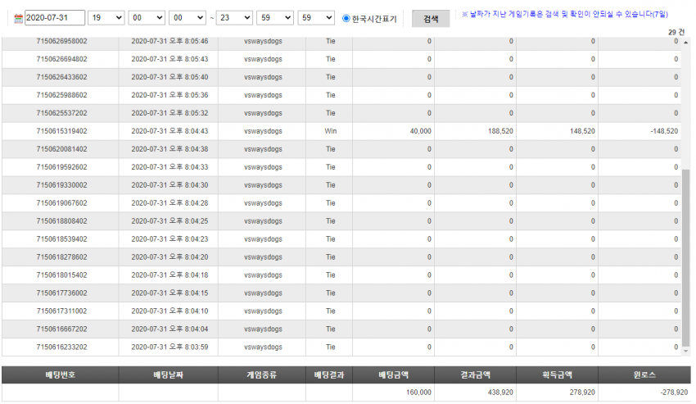Click the vertical scrollbar thumb
Viewport: 696px width, 404px height.
pyautogui.click(x=686, y=256)
